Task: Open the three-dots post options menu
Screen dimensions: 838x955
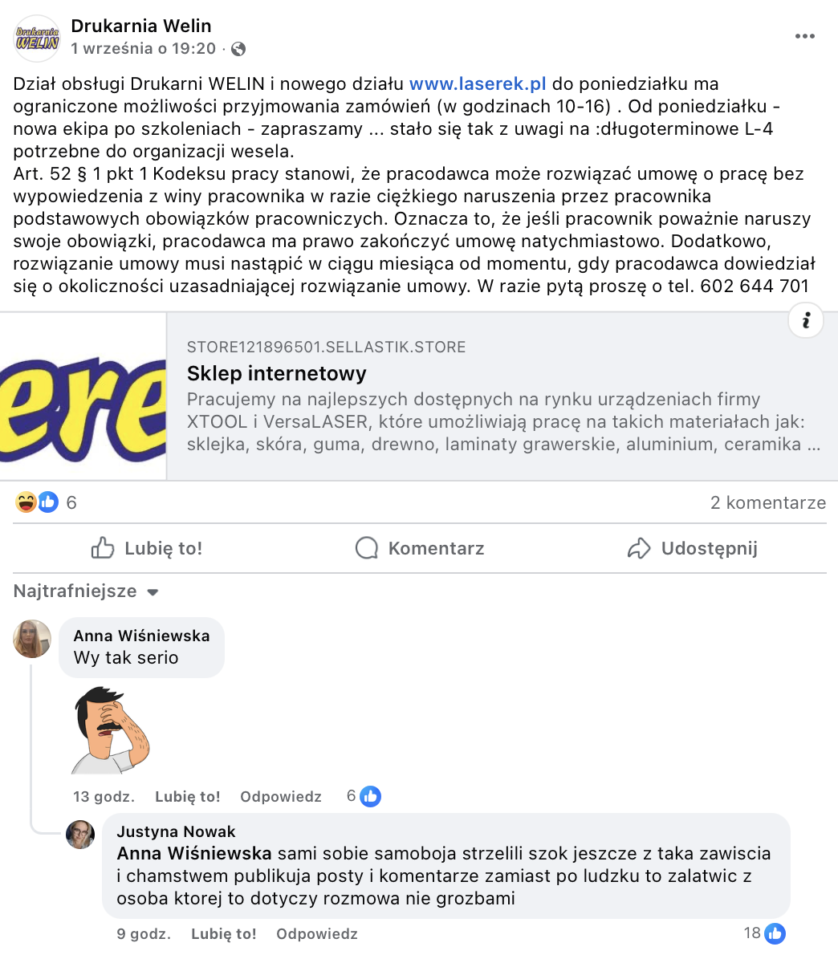Action: [x=804, y=37]
